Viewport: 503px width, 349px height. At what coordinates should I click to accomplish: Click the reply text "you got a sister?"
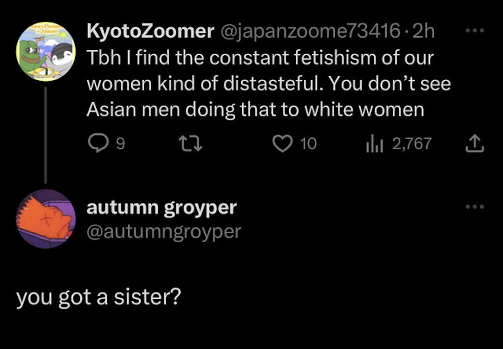(x=99, y=297)
